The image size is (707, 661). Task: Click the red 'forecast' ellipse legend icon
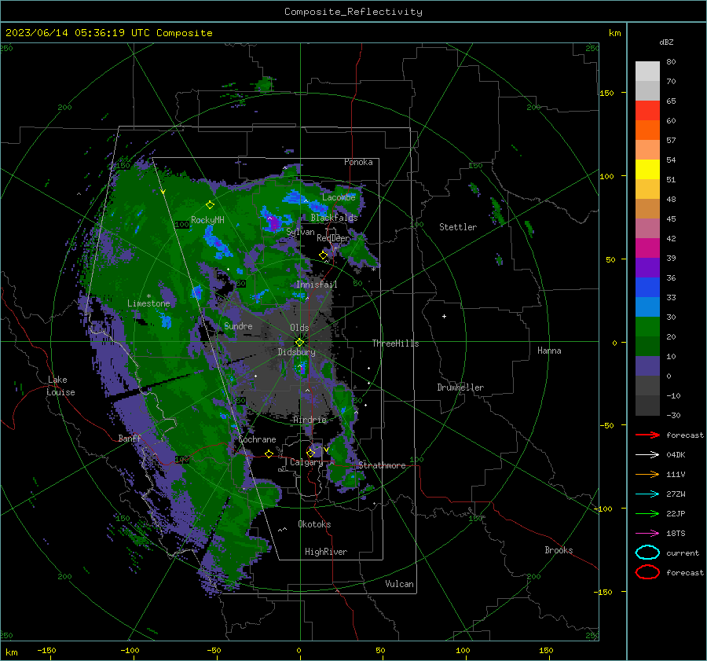[x=647, y=572]
